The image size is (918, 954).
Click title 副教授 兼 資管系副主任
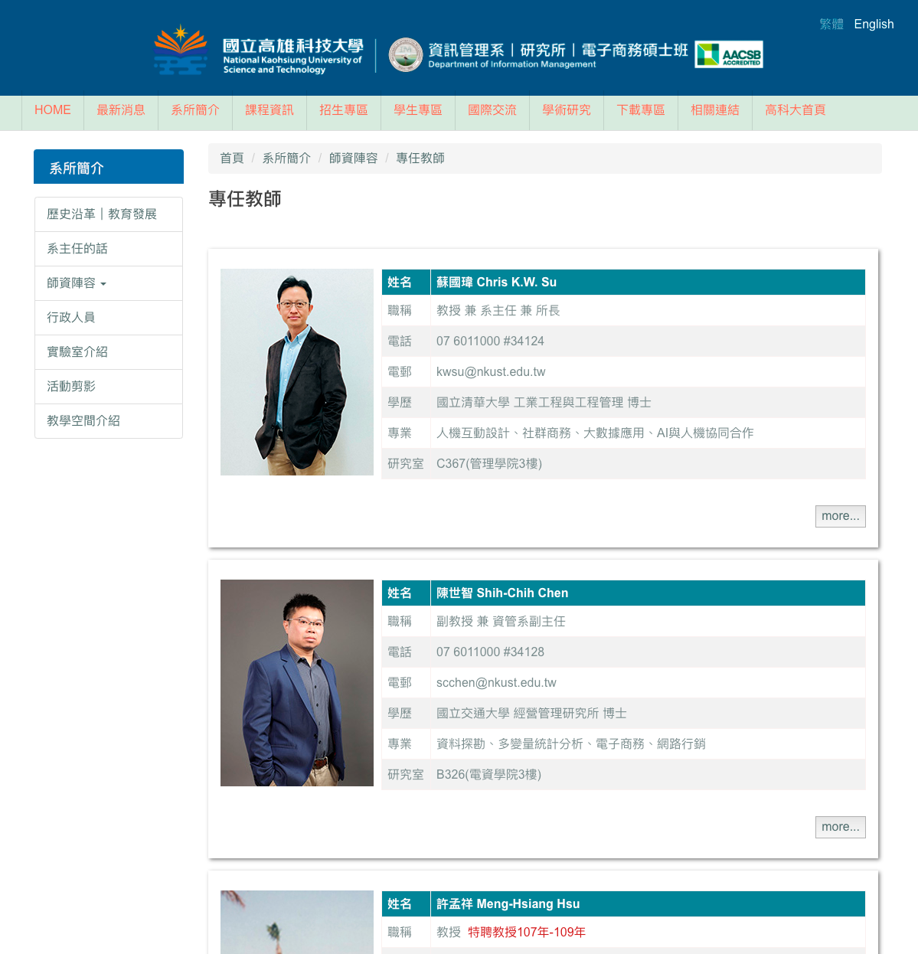coord(501,622)
